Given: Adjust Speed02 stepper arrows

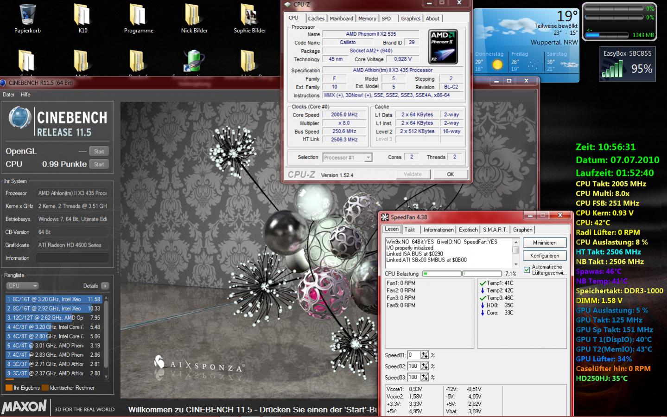Looking at the screenshot, I should [425, 366].
